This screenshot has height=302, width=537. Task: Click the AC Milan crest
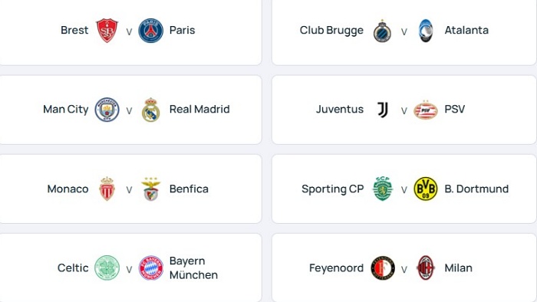pos(426,268)
